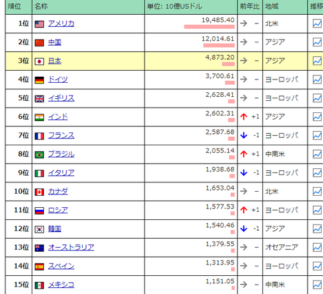Click the 順位 column header
Image resolution: width=323 pixels, height=294 pixels.
pos(19,7)
